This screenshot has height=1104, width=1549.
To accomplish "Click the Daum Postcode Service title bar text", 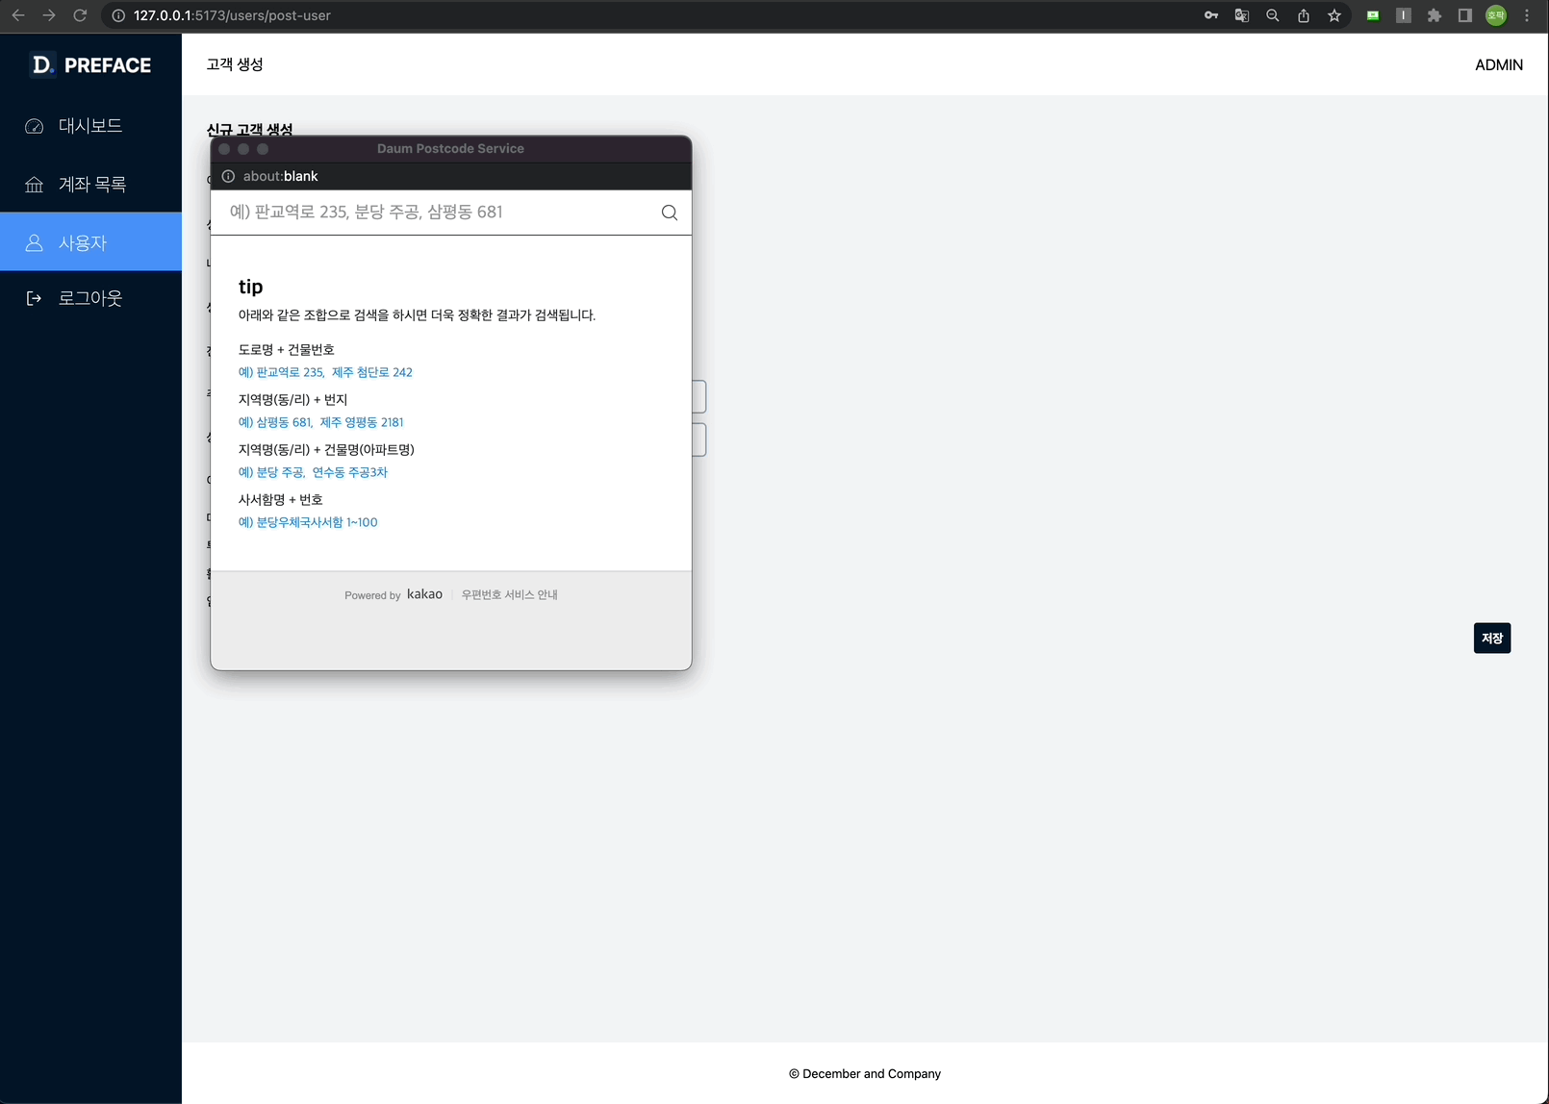I will tap(450, 149).
